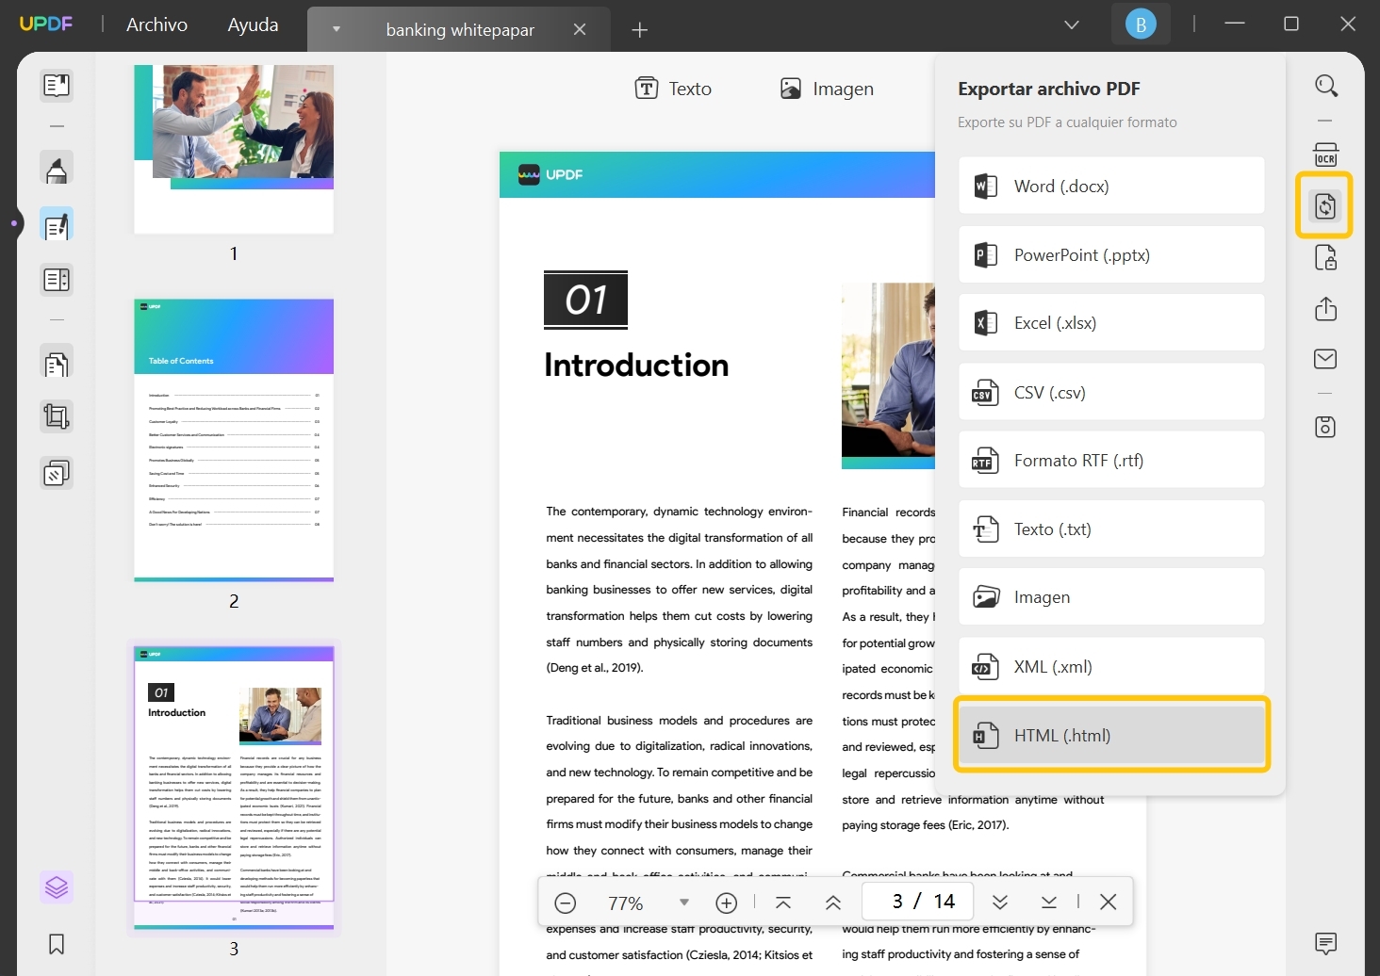Open the Organize pages tool
The width and height of the screenshot is (1380, 976).
57,363
